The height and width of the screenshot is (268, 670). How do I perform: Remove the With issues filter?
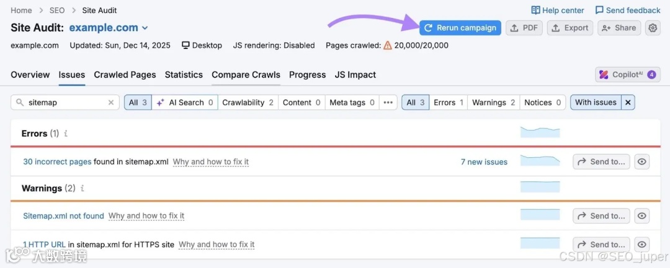(628, 102)
